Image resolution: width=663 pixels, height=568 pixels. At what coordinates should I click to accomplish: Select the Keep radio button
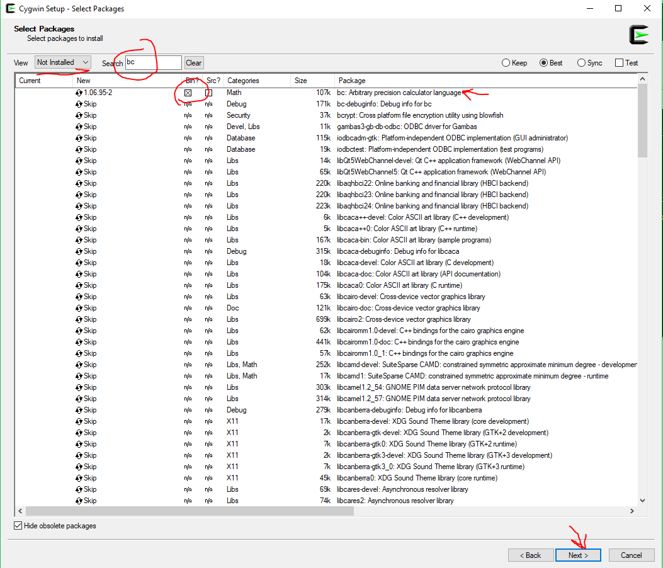tap(514, 63)
